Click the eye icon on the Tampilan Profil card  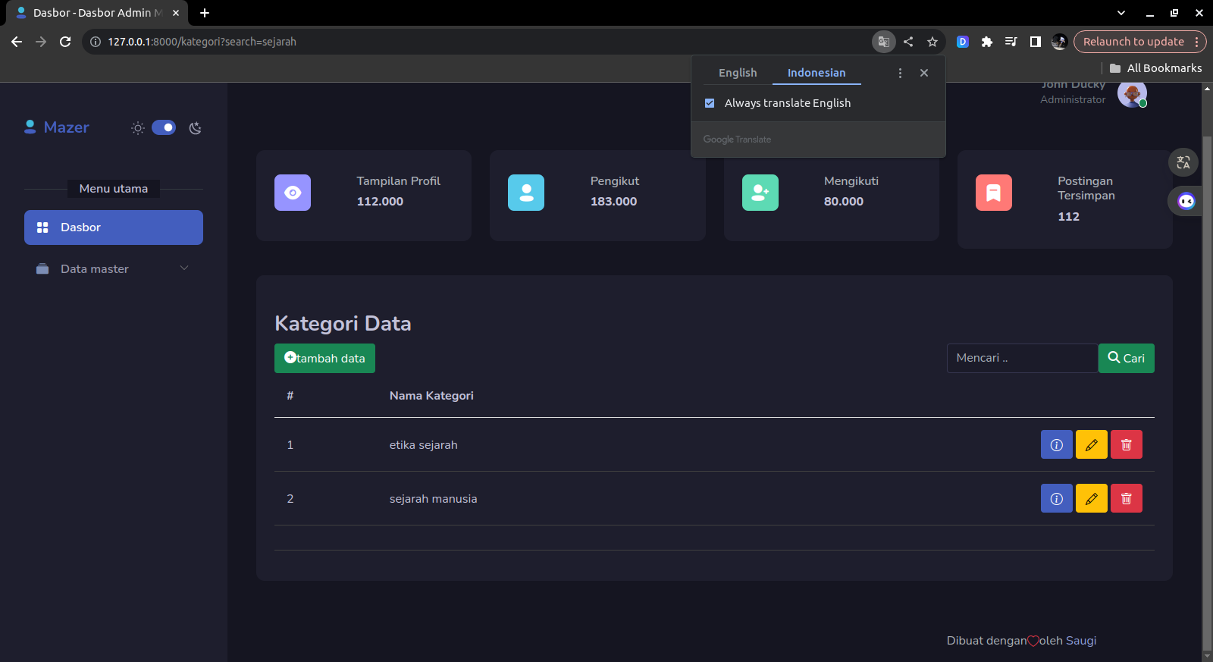[x=293, y=193]
